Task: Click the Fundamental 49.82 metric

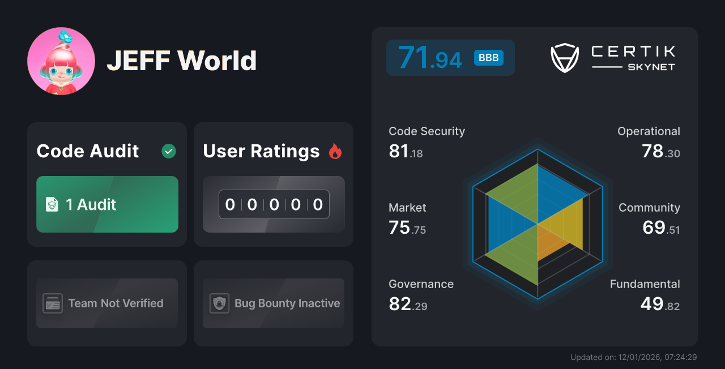Action: point(645,294)
